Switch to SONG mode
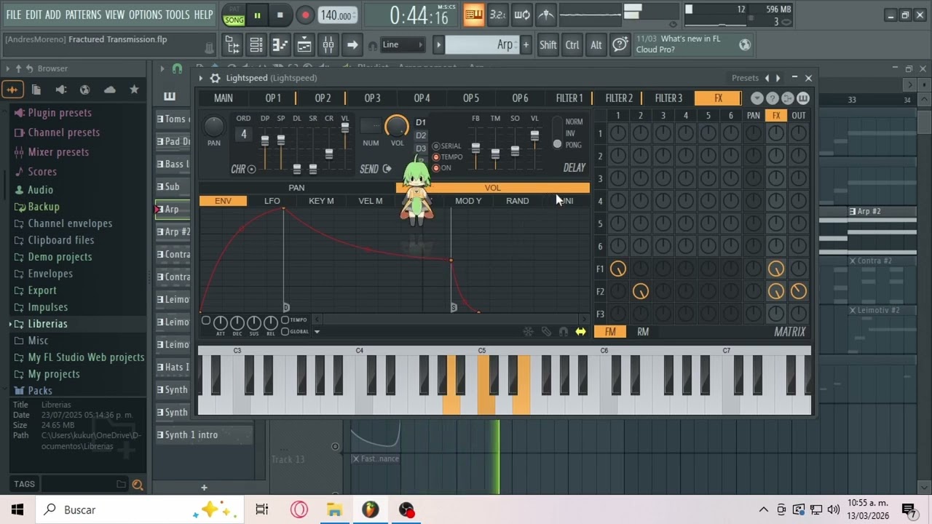Image resolution: width=932 pixels, height=524 pixels. pyautogui.click(x=234, y=20)
